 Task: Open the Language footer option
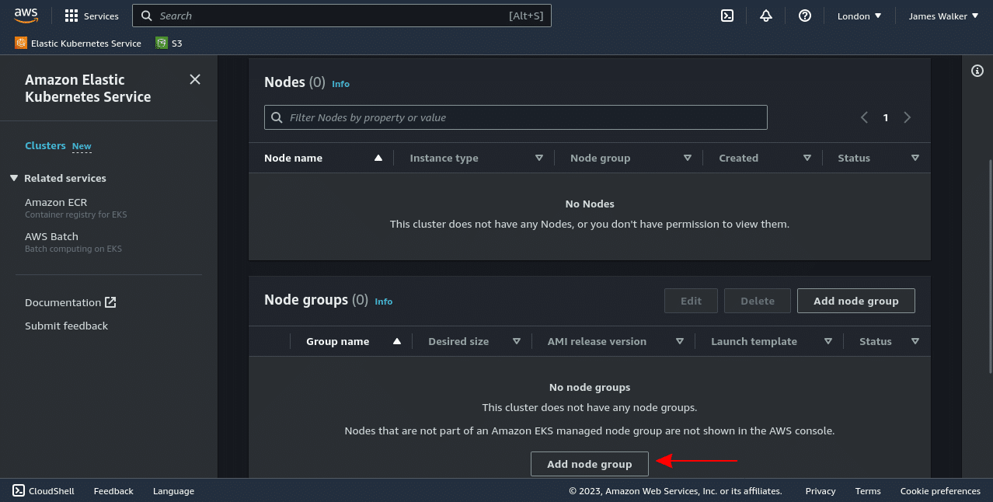click(173, 491)
